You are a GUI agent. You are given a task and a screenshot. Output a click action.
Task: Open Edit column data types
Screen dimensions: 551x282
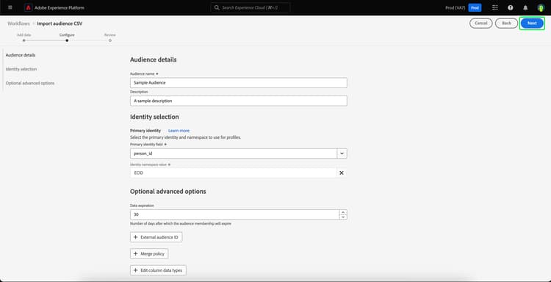[x=158, y=270]
